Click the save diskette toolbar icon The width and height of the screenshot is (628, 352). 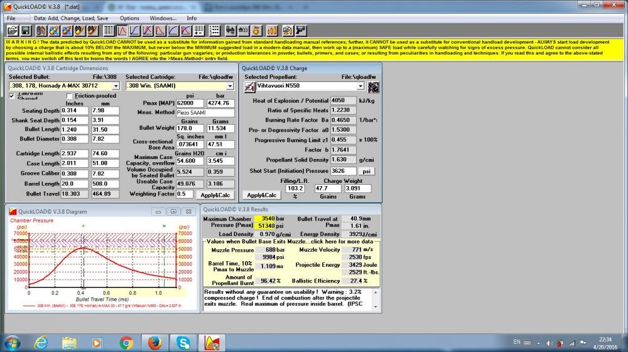(x=25, y=30)
